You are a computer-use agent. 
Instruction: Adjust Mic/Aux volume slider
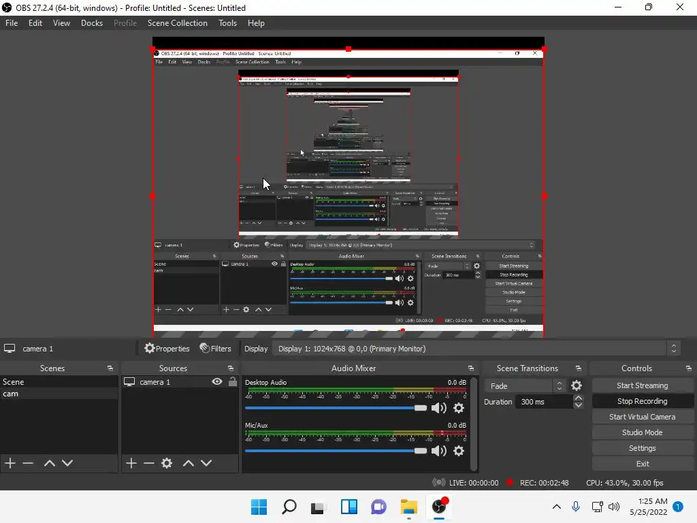[336, 451]
